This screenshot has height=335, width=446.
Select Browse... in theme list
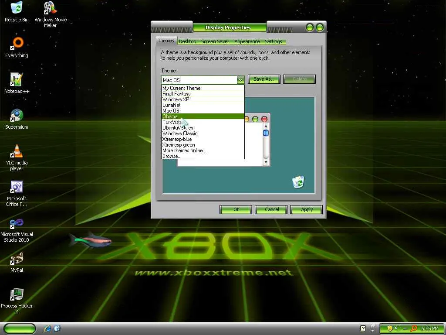[203, 156]
